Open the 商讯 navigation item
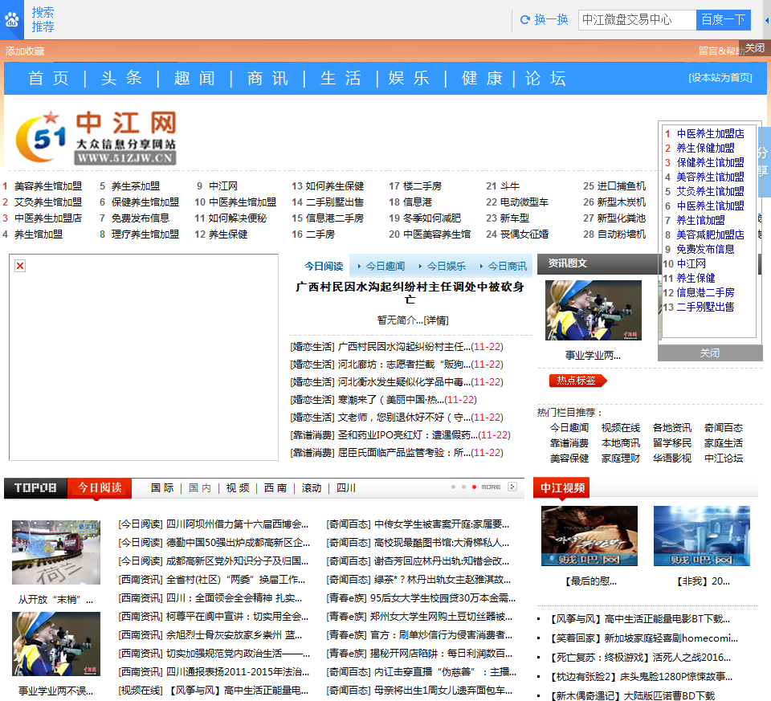 click(x=268, y=78)
